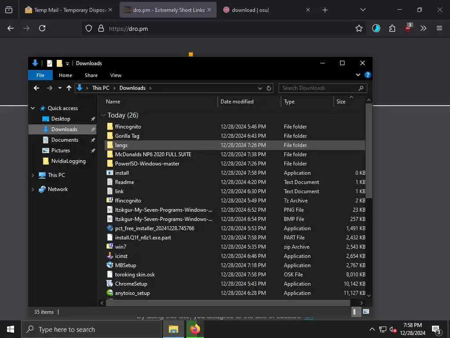Click Downloads in the breadcrumb path
The height and width of the screenshot is (338, 450).
coord(132,88)
